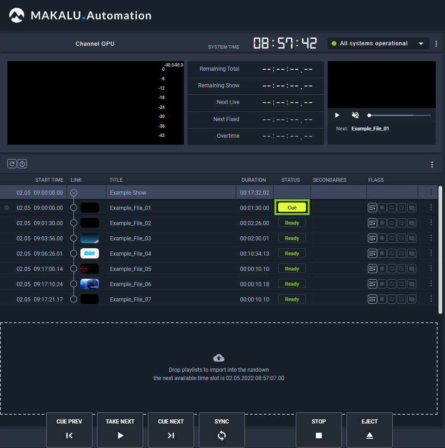Click the Ready status on Example_File_02
The image size is (445, 448).
pyautogui.click(x=292, y=223)
